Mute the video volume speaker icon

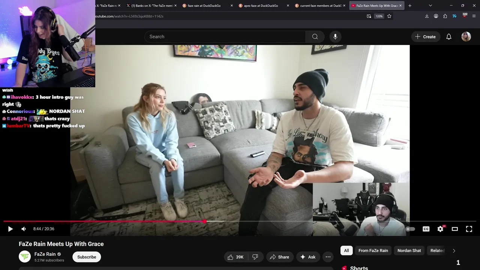coord(24,229)
